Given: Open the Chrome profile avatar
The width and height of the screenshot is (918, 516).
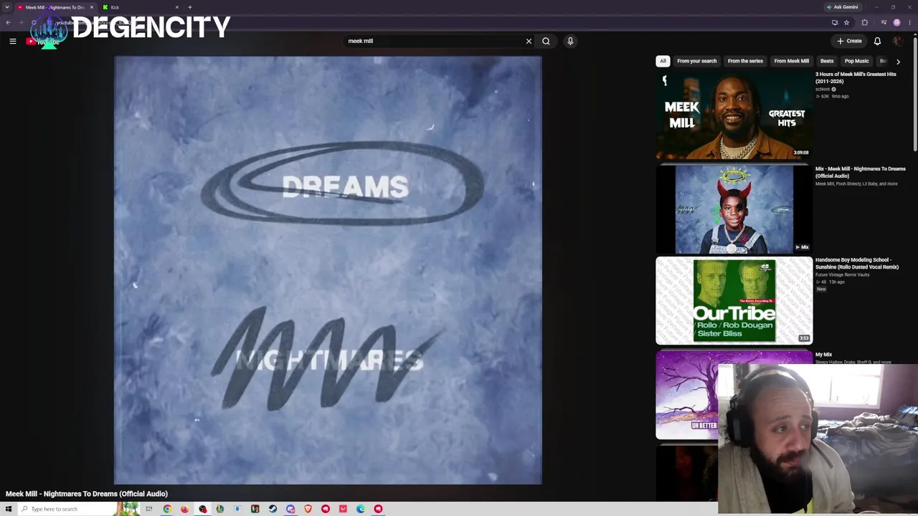Looking at the screenshot, I should pyautogui.click(x=896, y=23).
